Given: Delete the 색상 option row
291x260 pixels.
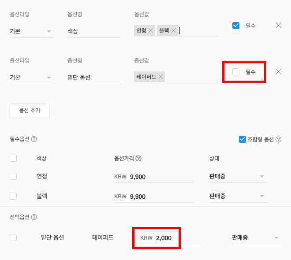Looking at the screenshot, I should (278, 26).
